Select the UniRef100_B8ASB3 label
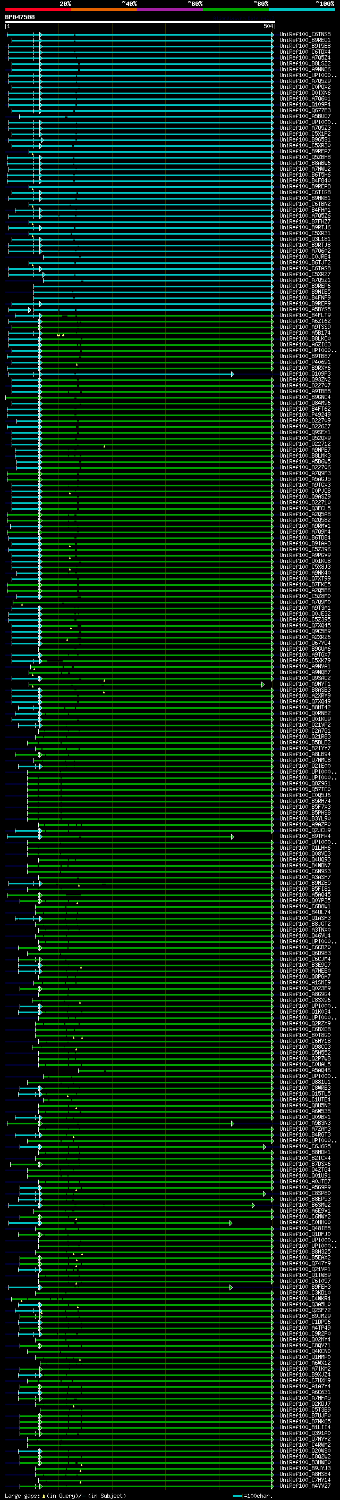Screen dimensions: 340x1500 pos(305,690)
